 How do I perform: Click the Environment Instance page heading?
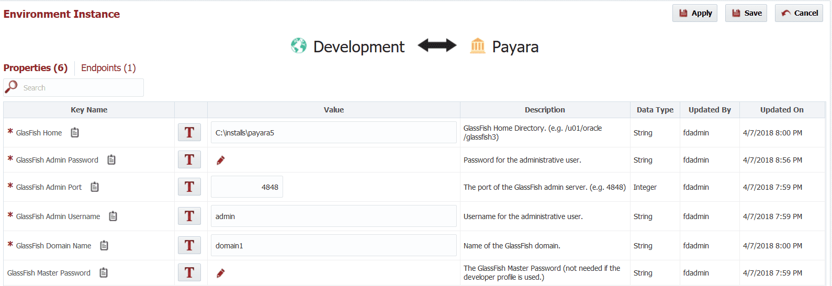pos(62,14)
